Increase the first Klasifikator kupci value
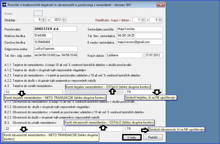This screenshot has width=220, height=144. 143,19
